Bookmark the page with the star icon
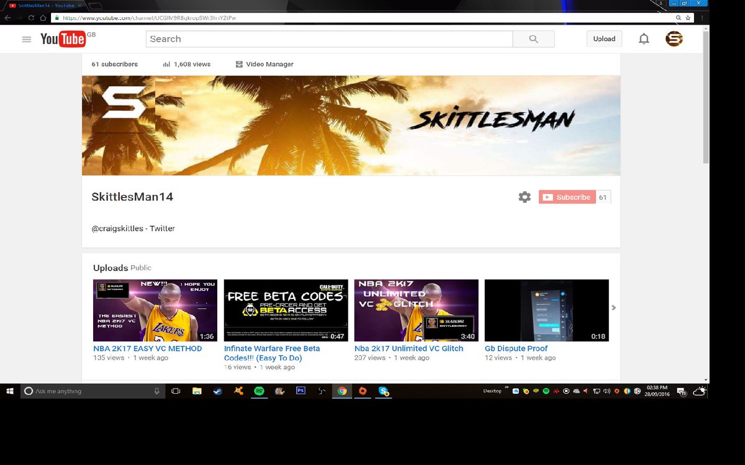Image resolution: width=745 pixels, height=465 pixels. (687, 18)
